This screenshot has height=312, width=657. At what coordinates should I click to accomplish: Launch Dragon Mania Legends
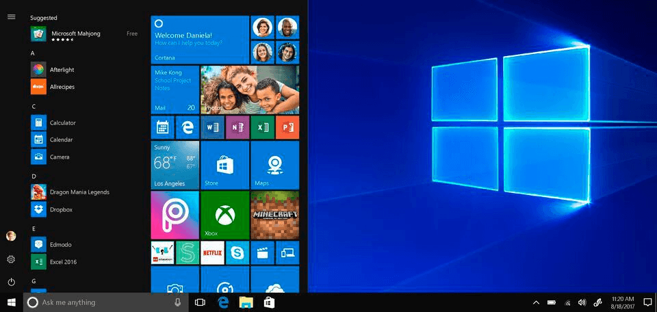pos(79,192)
